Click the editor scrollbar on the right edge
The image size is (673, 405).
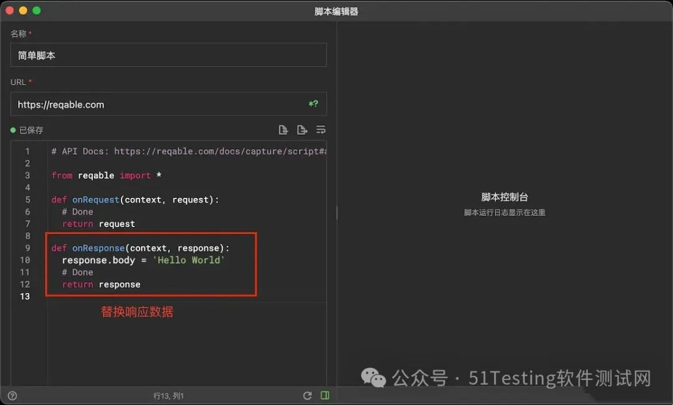click(336, 213)
